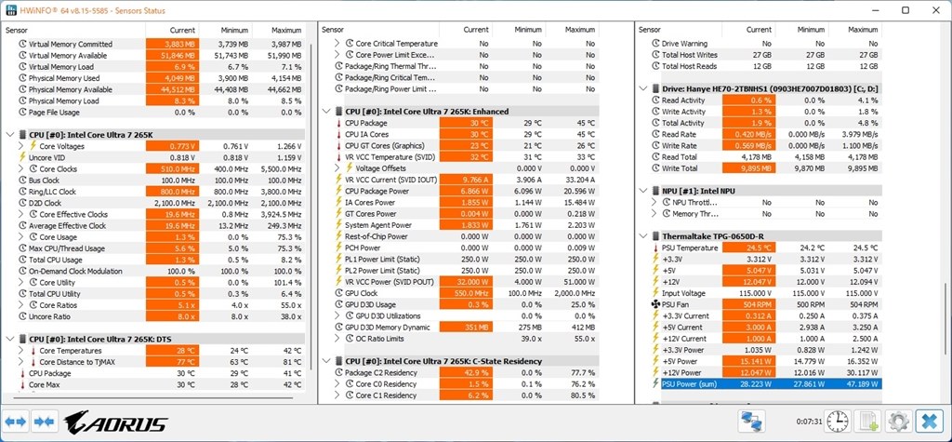Click the circle icon beside GPU Clock

click(x=338, y=293)
